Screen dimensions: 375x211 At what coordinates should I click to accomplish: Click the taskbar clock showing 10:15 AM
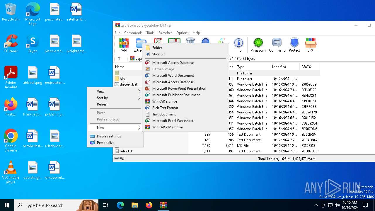(x=350, y=205)
